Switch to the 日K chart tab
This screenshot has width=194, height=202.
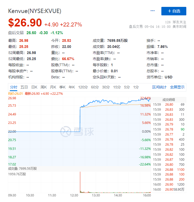click(x=34, y=87)
